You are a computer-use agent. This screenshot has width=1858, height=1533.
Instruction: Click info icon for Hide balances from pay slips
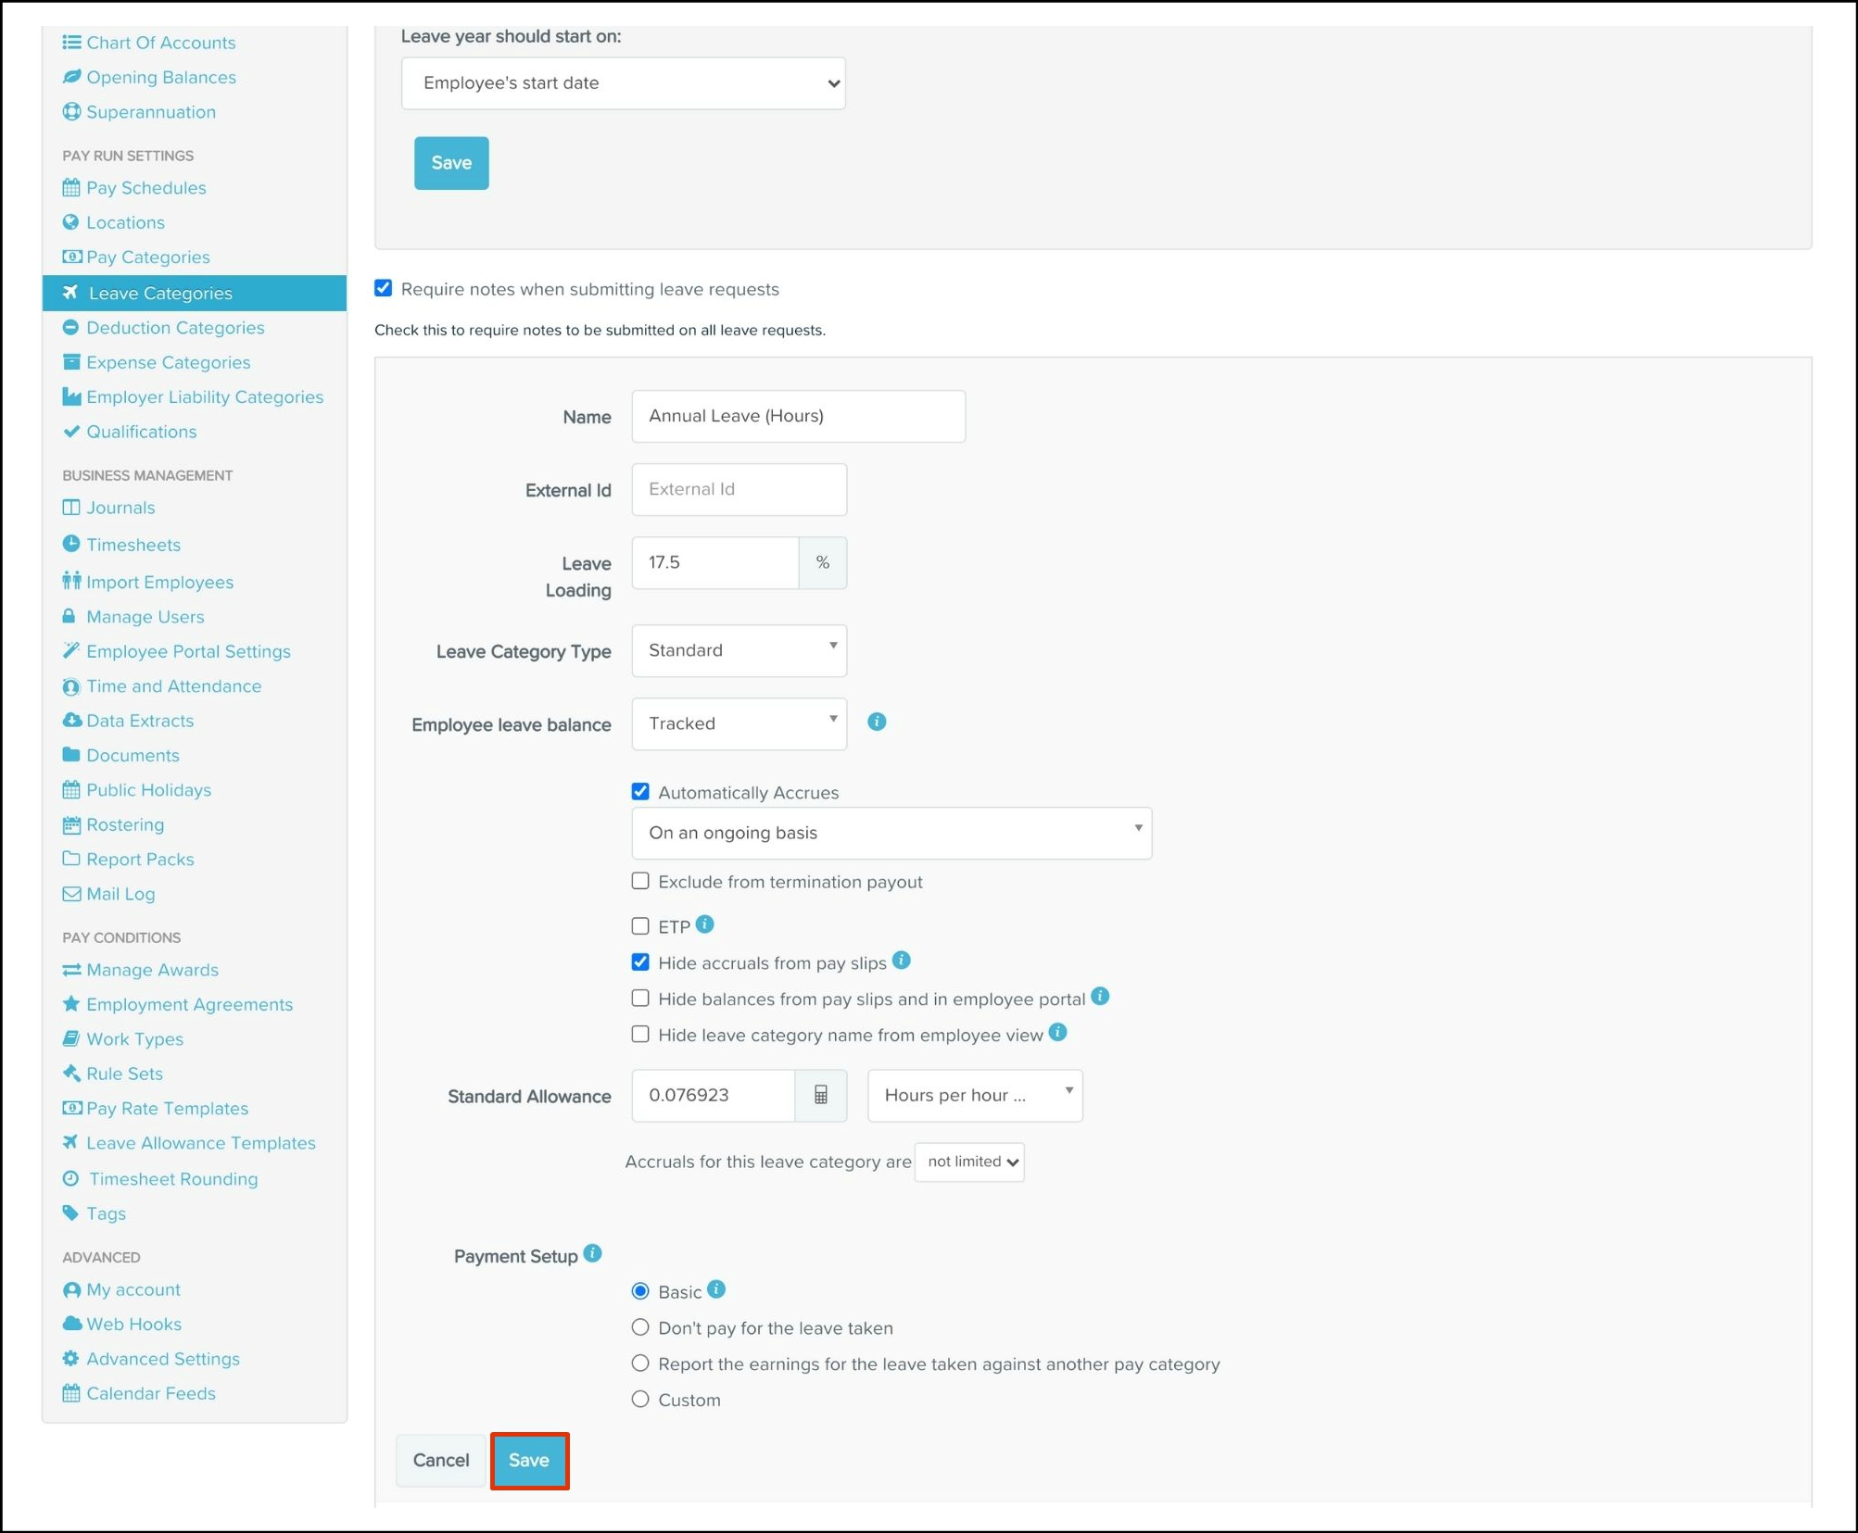1100,997
